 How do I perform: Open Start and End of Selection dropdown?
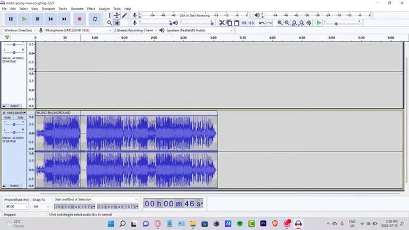point(96,199)
